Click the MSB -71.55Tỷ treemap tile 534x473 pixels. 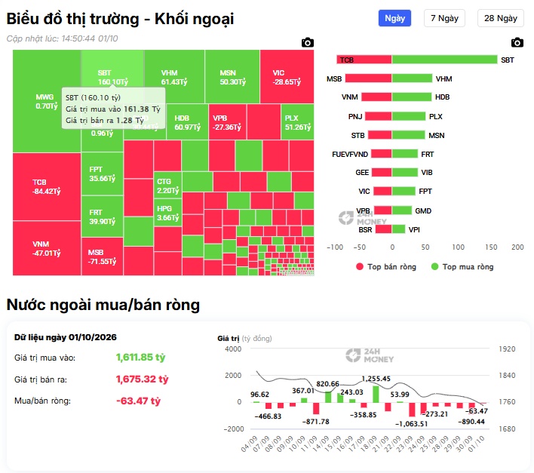(x=102, y=256)
